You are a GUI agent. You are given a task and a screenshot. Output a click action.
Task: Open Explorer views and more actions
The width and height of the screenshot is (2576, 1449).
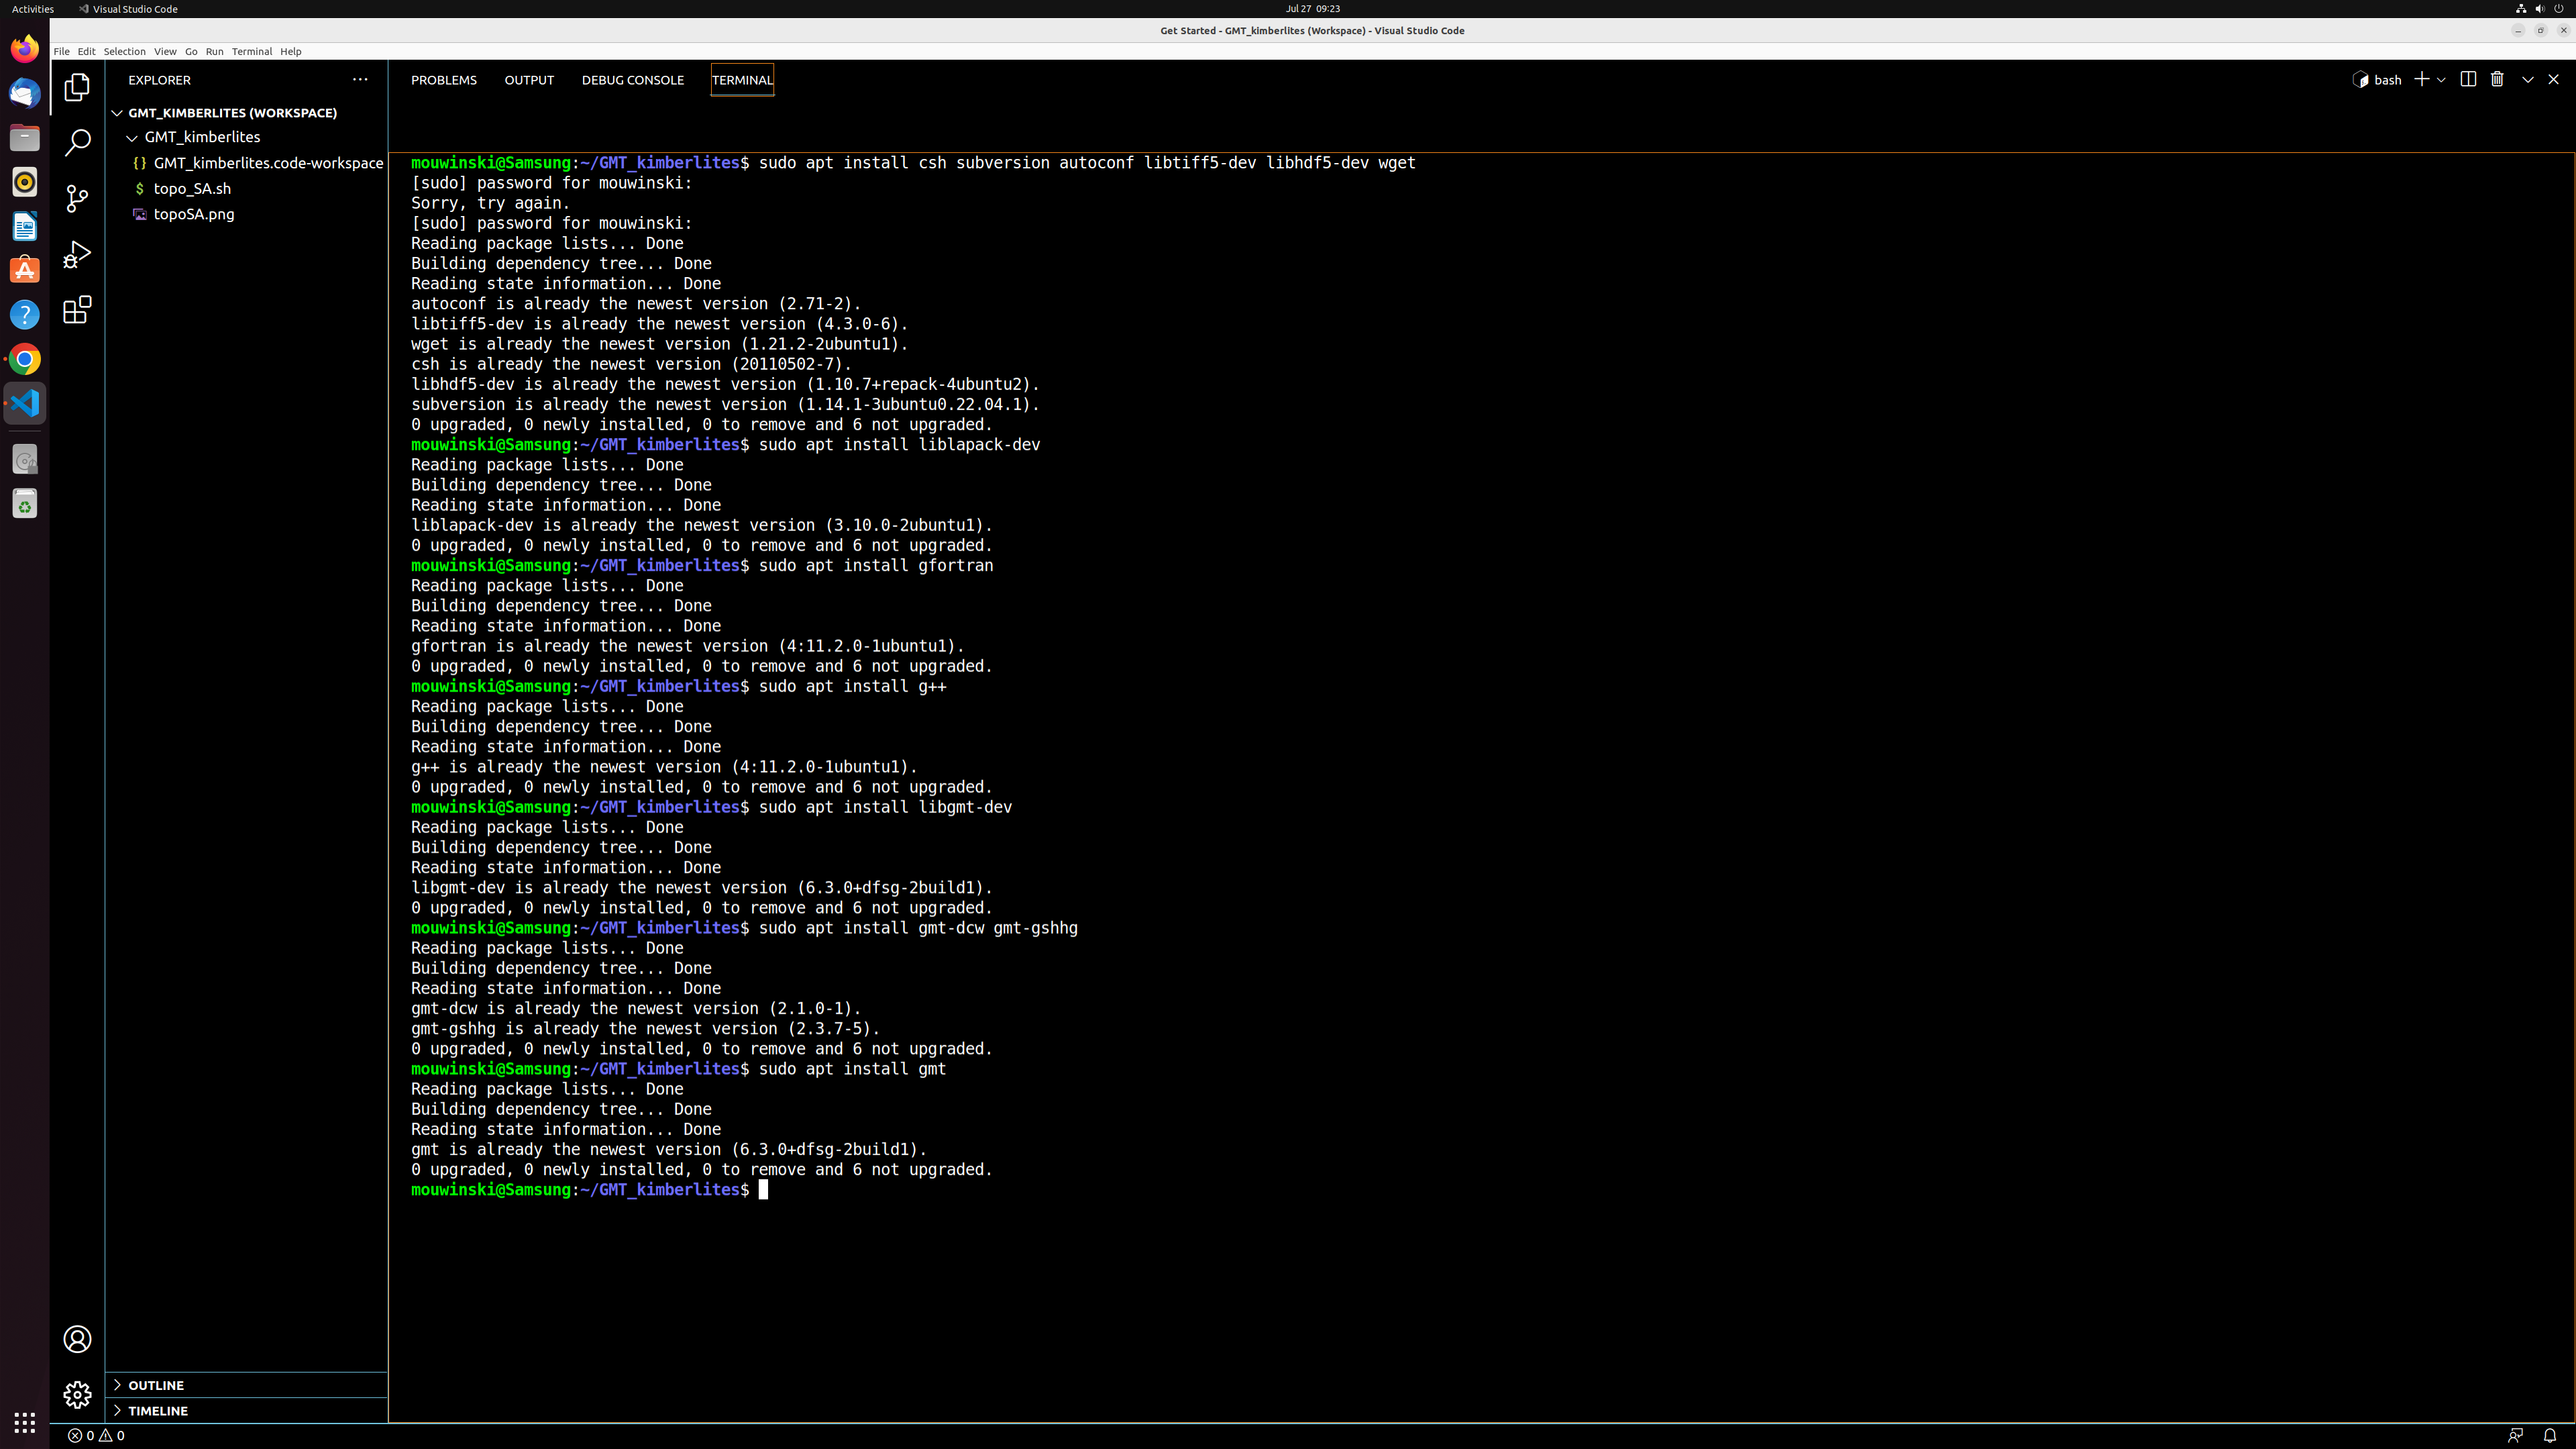click(x=360, y=80)
